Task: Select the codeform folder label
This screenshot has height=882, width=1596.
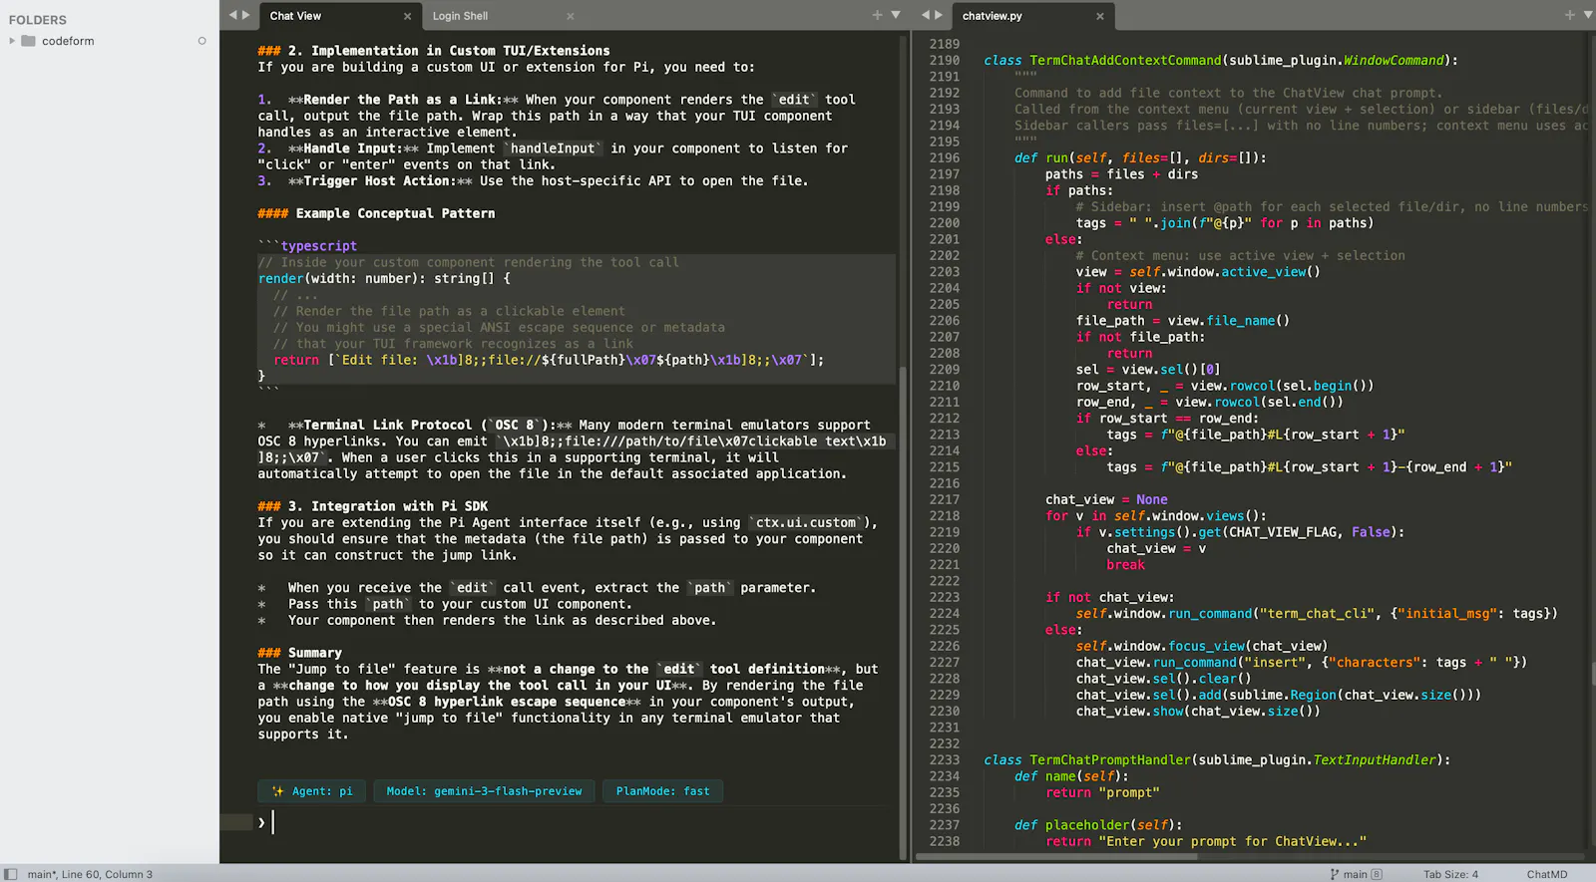Action: (68, 41)
